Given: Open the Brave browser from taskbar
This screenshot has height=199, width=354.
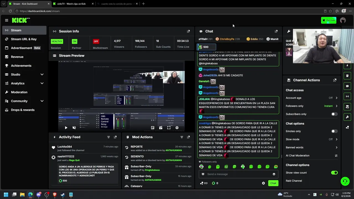Looking at the screenshot, I should pyautogui.click(x=55, y=195).
